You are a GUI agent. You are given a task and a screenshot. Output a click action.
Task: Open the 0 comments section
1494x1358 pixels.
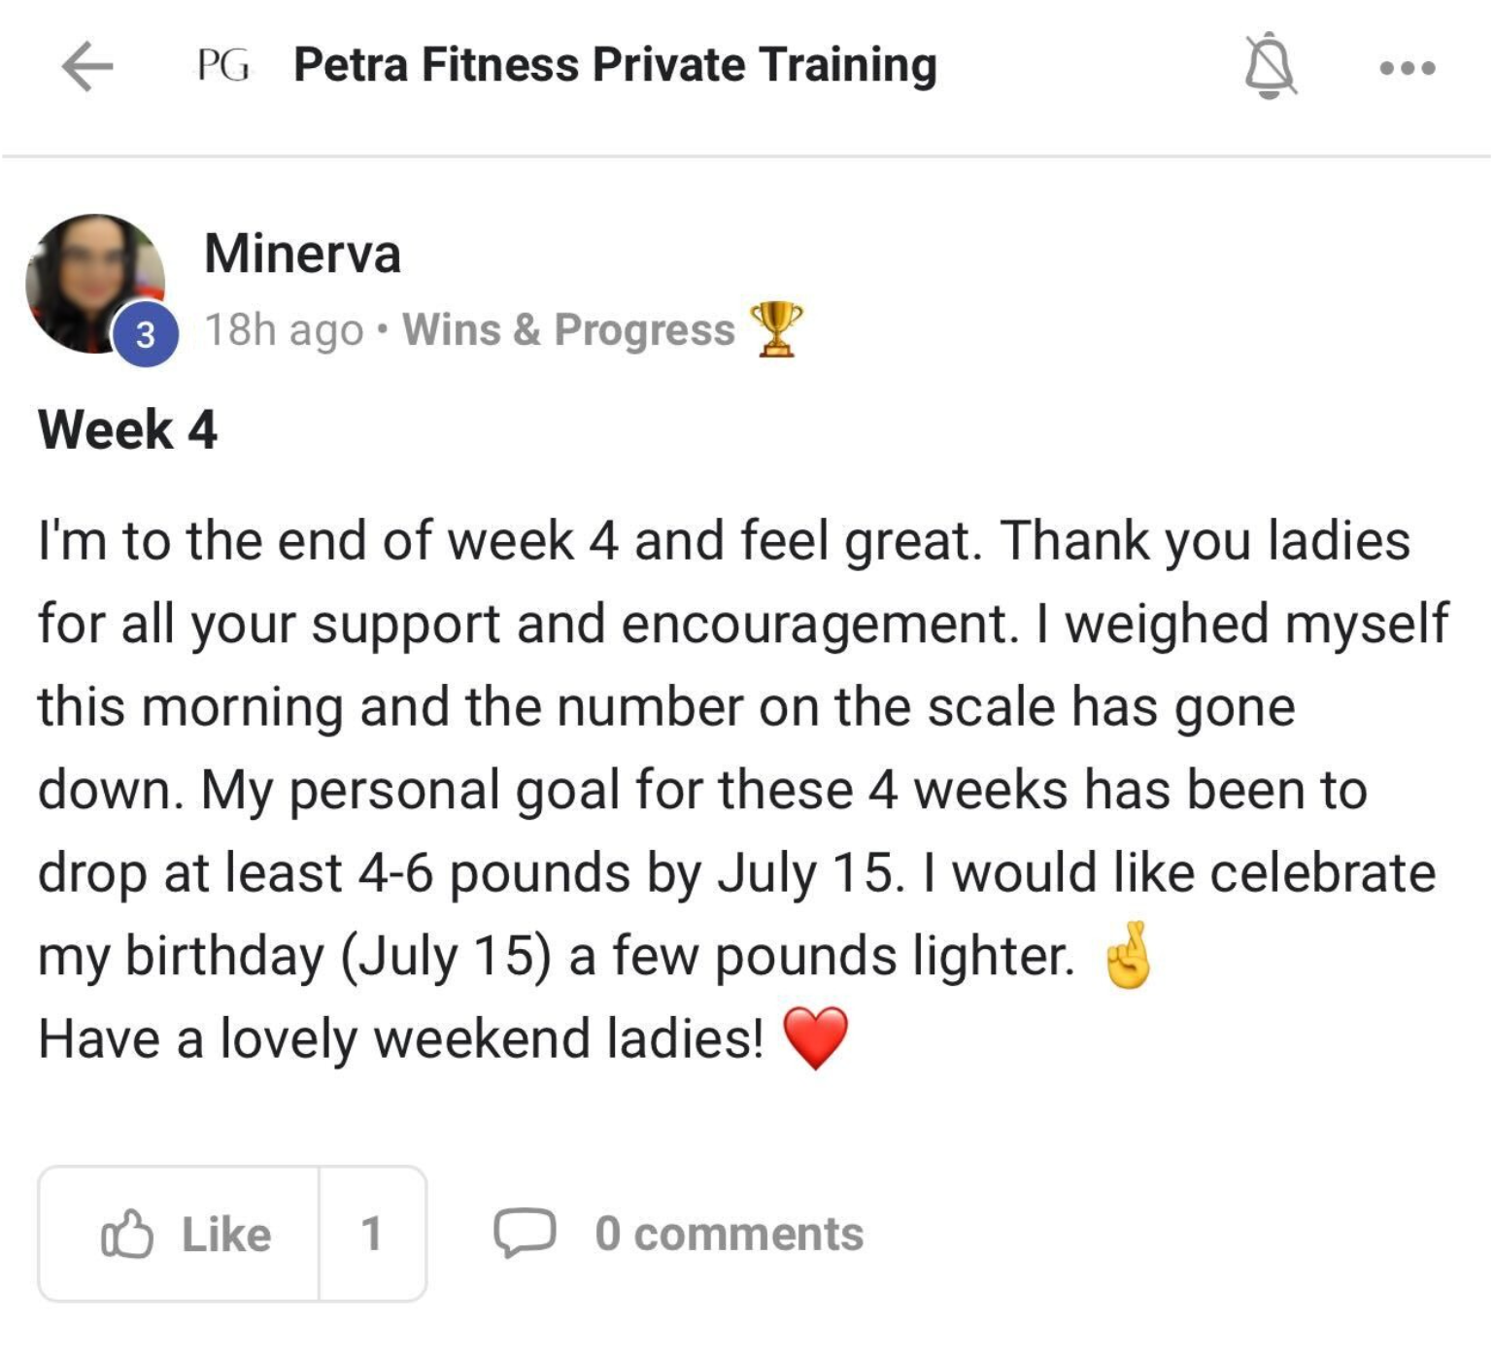pos(729,1235)
